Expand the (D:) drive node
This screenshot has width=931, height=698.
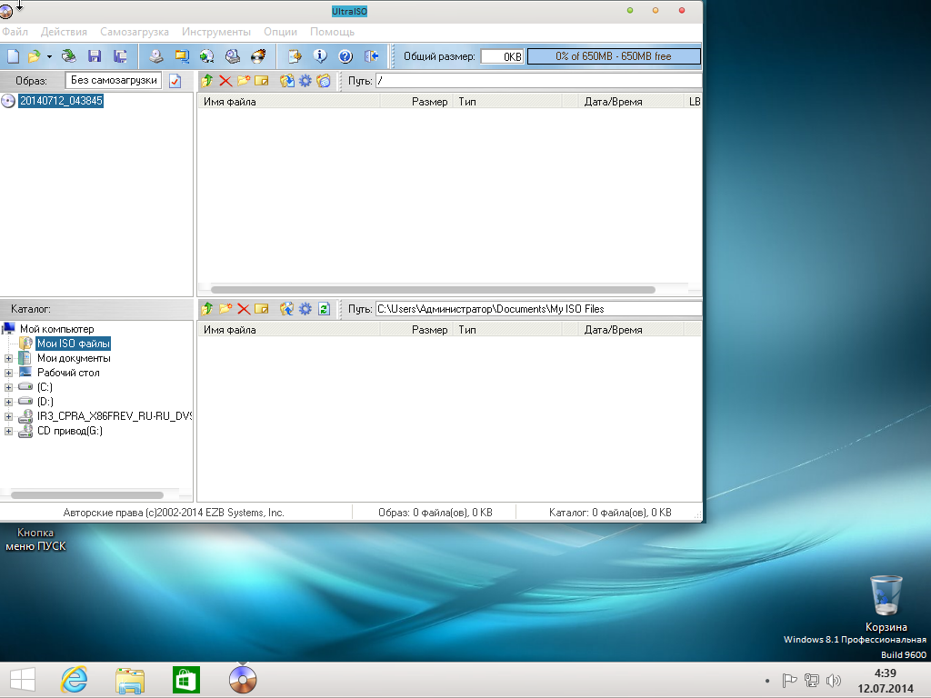pyautogui.click(x=8, y=402)
